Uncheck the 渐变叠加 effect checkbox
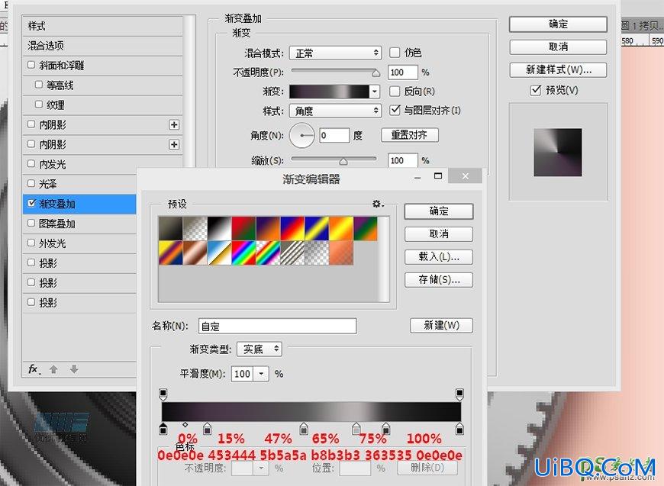Screen dimensions: 664x486 click(x=31, y=203)
